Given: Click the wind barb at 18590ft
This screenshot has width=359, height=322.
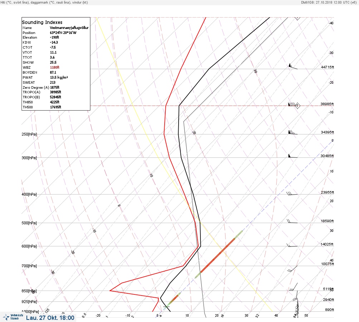Looking at the screenshot, I should 292,221.
